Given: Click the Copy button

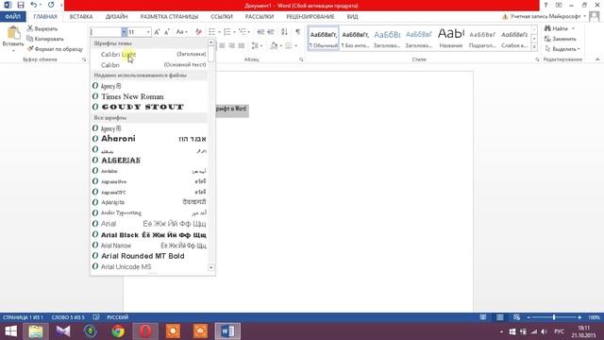Looking at the screenshot, I should [45, 39].
